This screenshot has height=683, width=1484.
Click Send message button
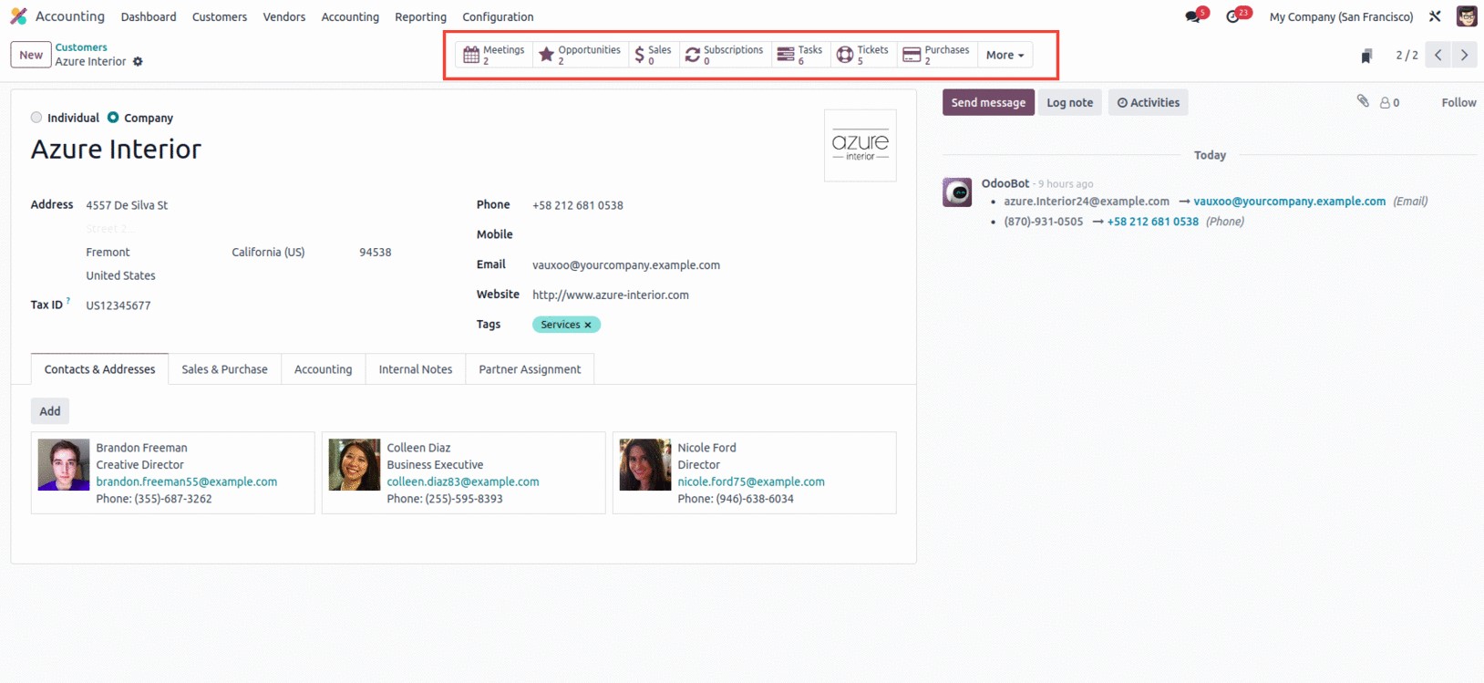pyautogui.click(x=988, y=102)
